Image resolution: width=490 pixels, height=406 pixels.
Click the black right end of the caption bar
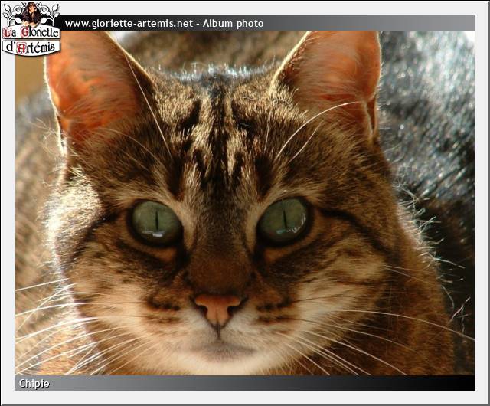pos(452,383)
